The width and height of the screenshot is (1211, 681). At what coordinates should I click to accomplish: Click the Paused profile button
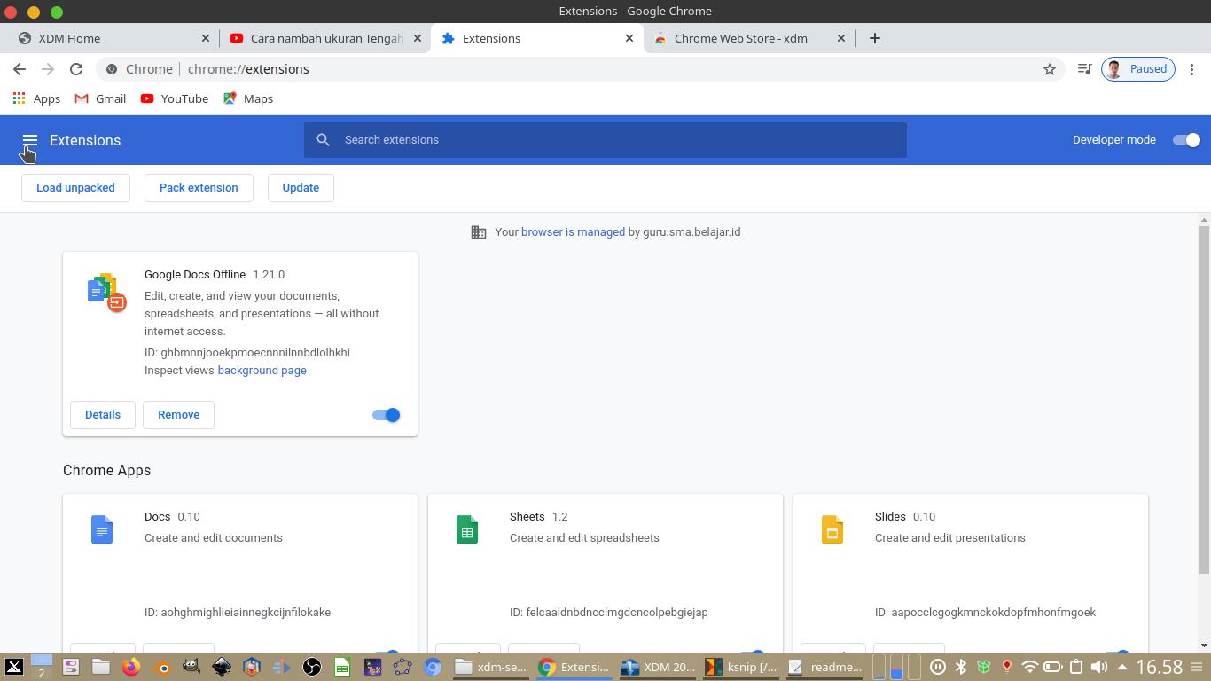point(1138,69)
